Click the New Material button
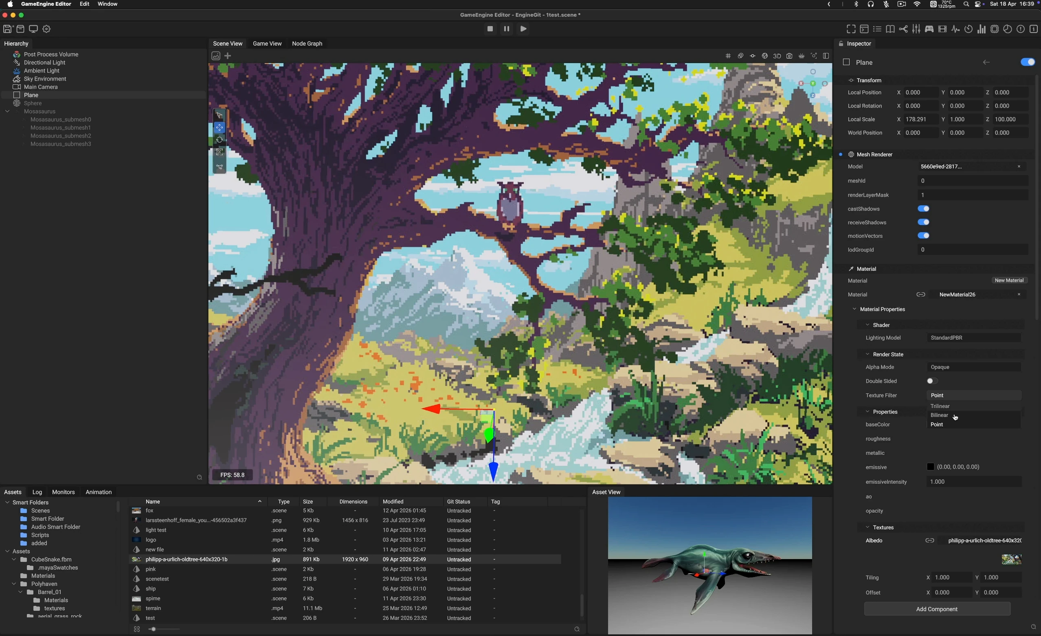The image size is (1041, 636). [x=1009, y=281]
